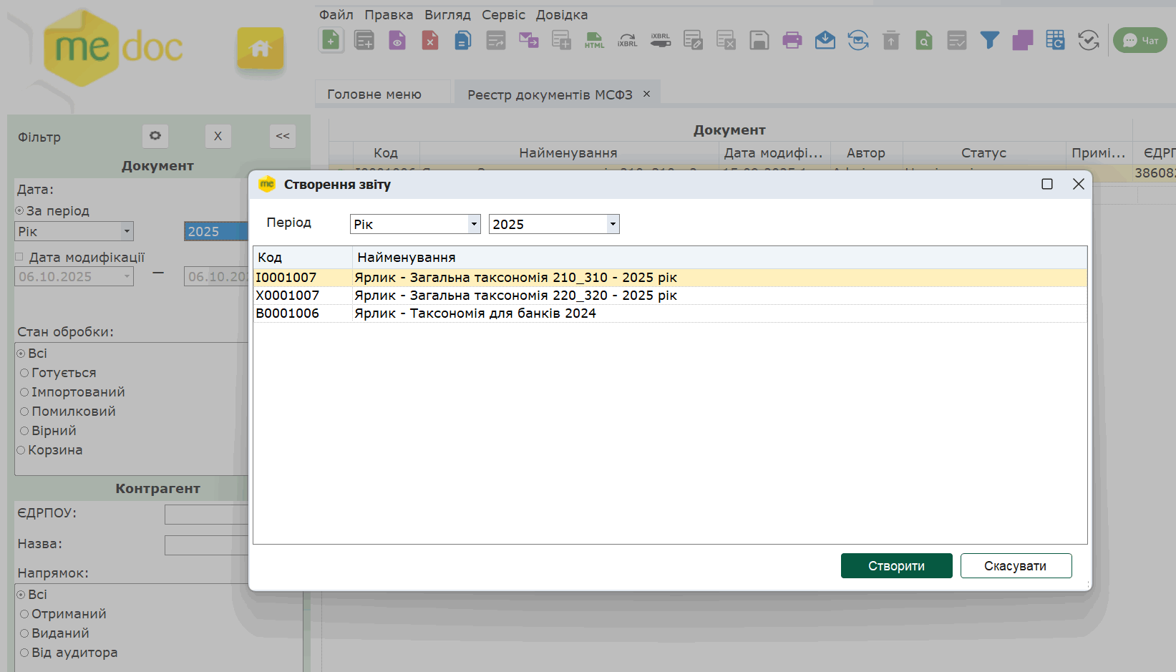The width and height of the screenshot is (1176, 672).
Task: Open the filter 'Рік' period dropdown
Action: point(127,231)
